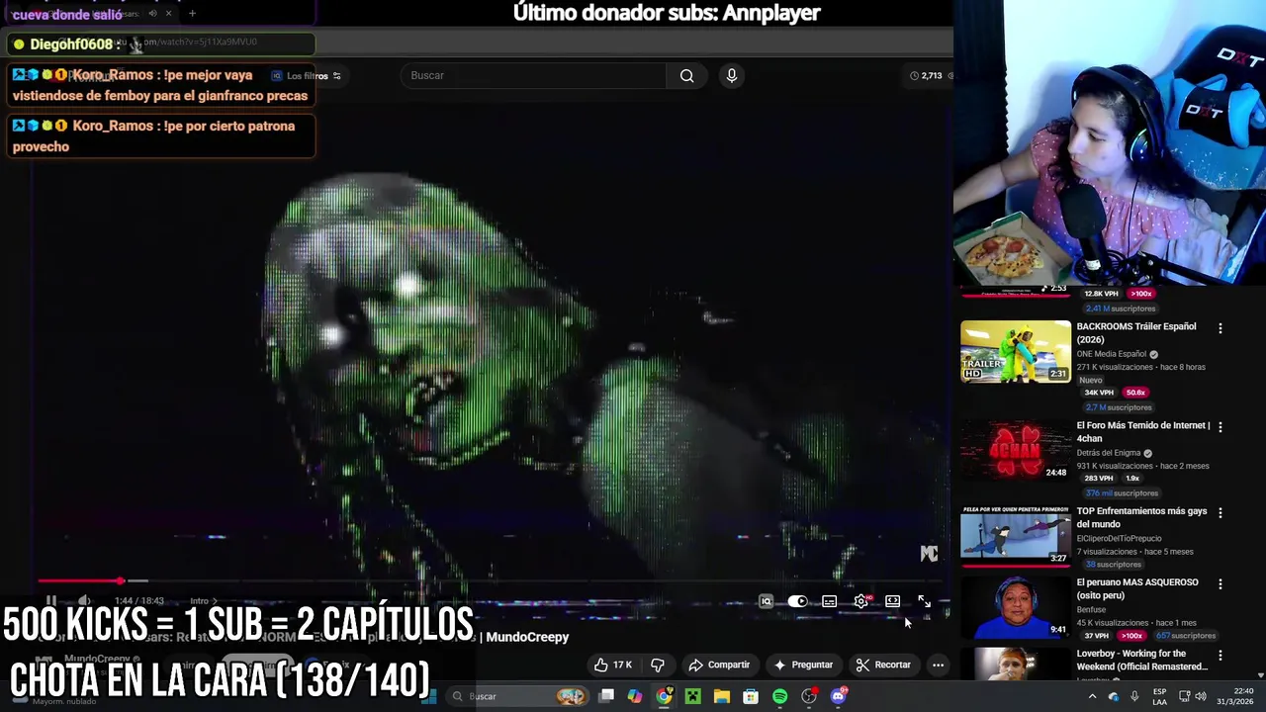
Task: Open options menu for 4chan video
Action: (x=1220, y=427)
